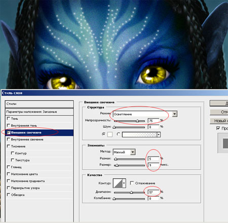Screen dimensions: 228x223
Task: Click the Непрозрачность opacity slider
Action: click(129, 121)
